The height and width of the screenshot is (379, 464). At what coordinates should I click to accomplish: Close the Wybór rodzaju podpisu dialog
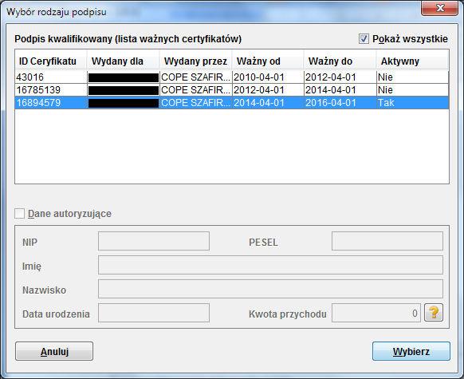(440, 8)
